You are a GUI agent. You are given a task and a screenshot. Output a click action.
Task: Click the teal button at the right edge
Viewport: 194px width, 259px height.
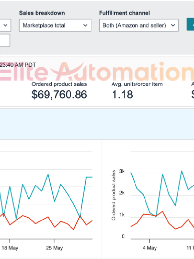click(x=190, y=24)
